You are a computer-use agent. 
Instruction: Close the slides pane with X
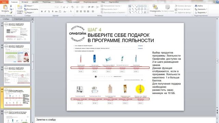tap(33, 19)
